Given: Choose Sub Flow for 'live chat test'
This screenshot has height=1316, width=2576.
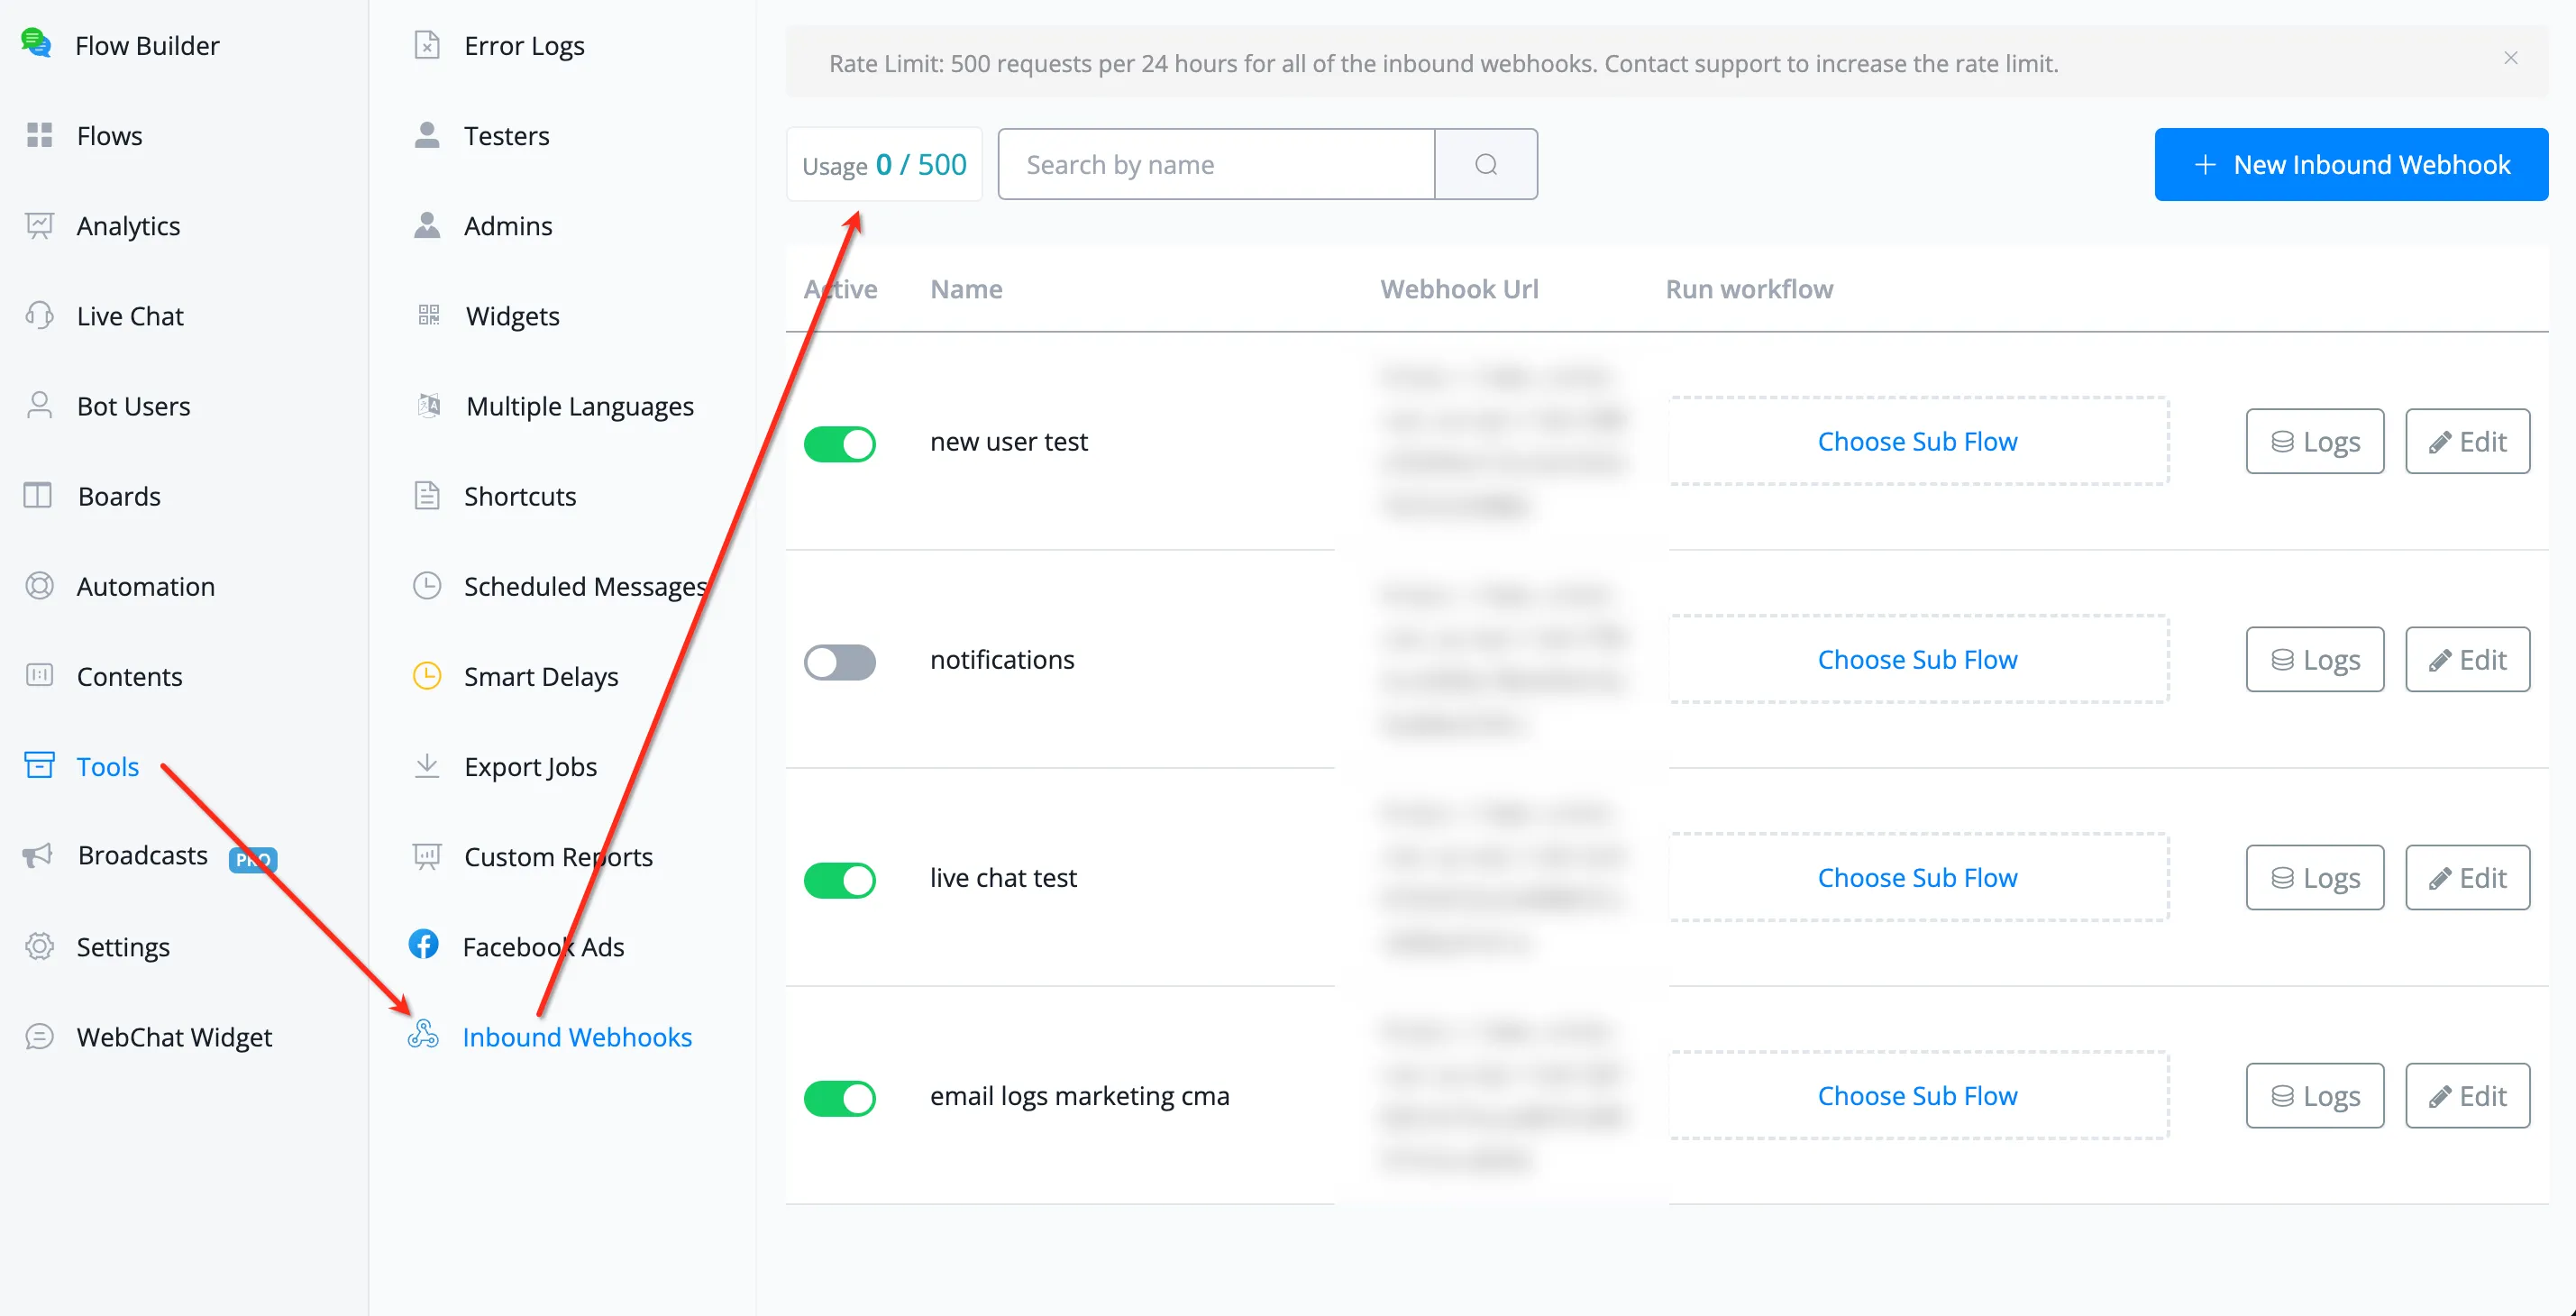Looking at the screenshot, I should coord(1918,877).
